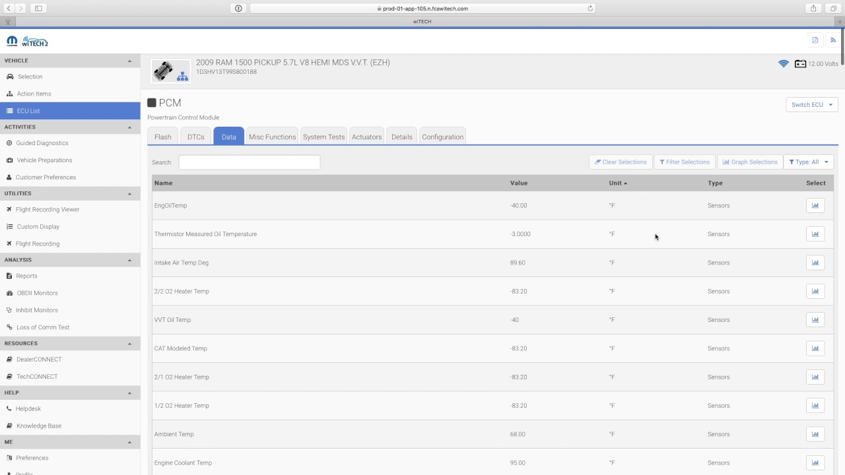Viewport: 845px width, 475px height.
Task: Select graph icon for Engine Coolant Temp
Action: [815, 462]
